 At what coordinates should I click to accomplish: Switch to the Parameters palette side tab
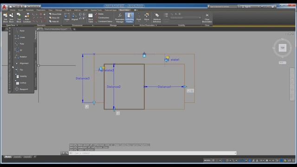[35, 35]
